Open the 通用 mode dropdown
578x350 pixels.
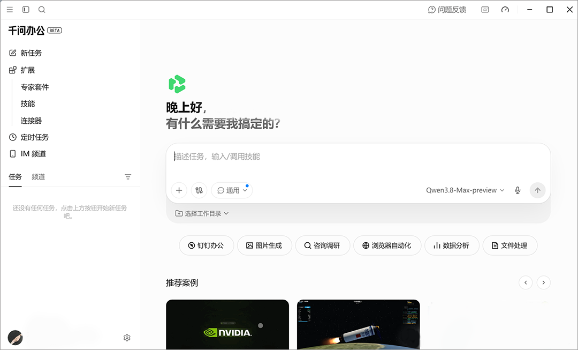pos(232,190)
